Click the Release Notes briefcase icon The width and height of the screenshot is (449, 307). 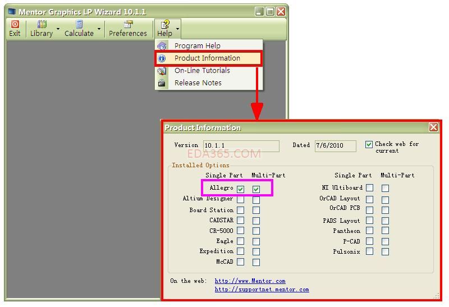(162, 83)
